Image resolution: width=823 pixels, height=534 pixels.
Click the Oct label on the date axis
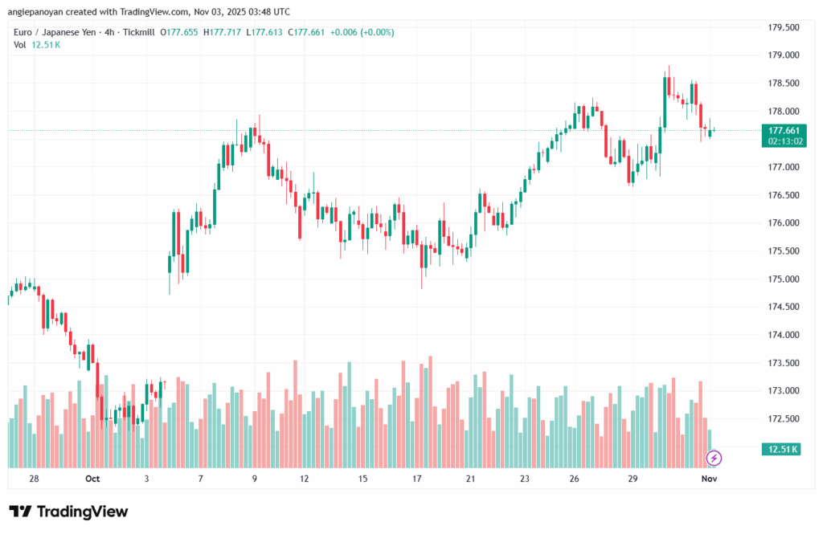[92, 479]
